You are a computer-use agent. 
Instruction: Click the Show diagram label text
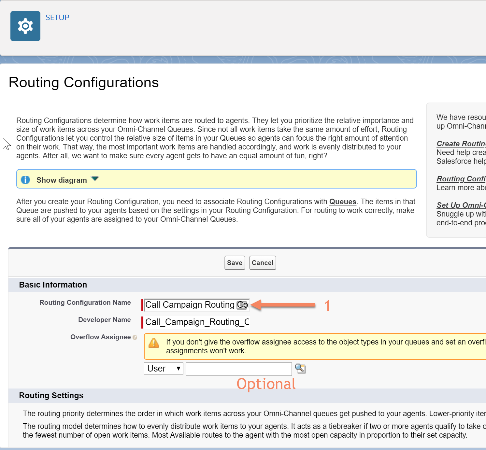pos(62,180)
